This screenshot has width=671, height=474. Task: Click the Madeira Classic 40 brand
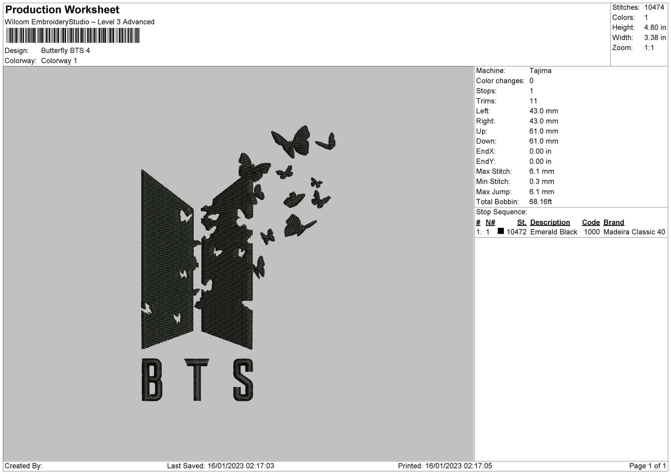tap(634, 232)
